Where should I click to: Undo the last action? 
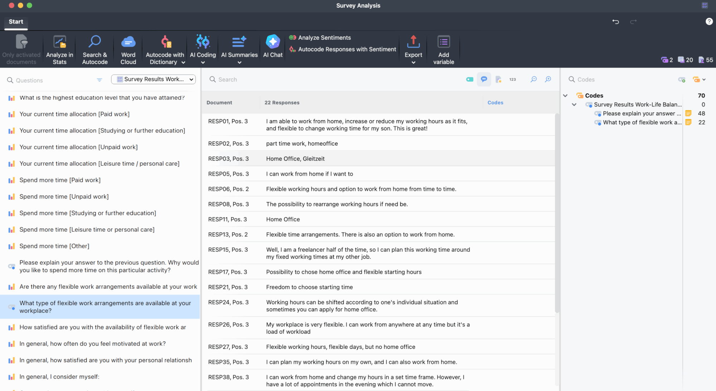[x=616, y=21]
